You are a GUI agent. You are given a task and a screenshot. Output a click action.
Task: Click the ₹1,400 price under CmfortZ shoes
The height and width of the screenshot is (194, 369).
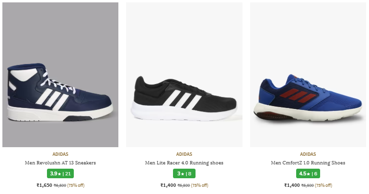click(292, 185)
